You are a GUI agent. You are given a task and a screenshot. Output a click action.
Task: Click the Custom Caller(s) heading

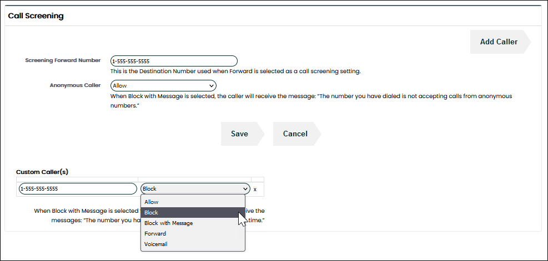(x=42, y=172)
